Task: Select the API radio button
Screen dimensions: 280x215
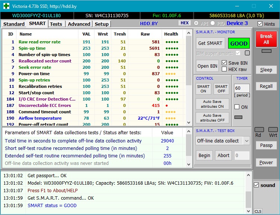Action: pos(196,23)
